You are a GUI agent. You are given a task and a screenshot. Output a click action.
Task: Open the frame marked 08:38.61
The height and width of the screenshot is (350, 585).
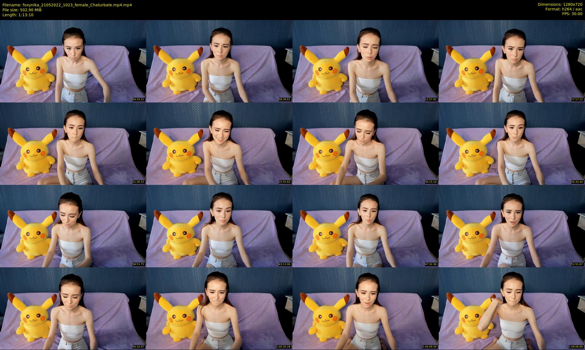(219, 61)
